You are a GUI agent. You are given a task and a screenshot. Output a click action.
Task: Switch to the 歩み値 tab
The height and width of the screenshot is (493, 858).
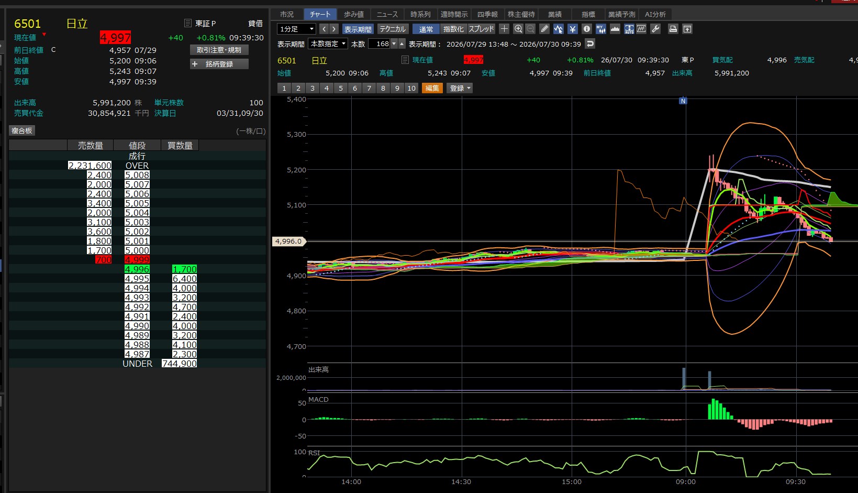coord(354,14)
